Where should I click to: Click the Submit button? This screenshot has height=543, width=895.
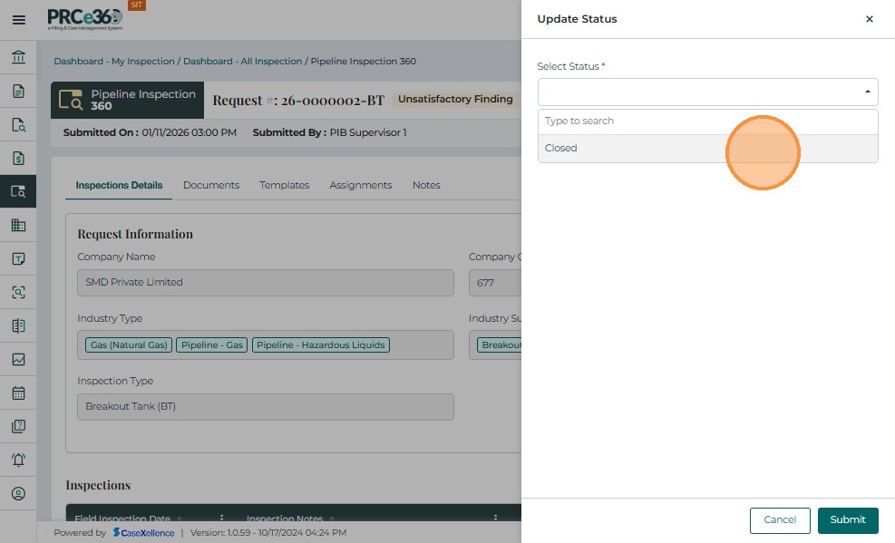[847, 520]
